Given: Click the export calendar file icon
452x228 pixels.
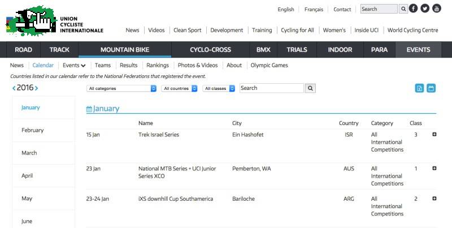Looking at the screenshot, I should 420,88.
